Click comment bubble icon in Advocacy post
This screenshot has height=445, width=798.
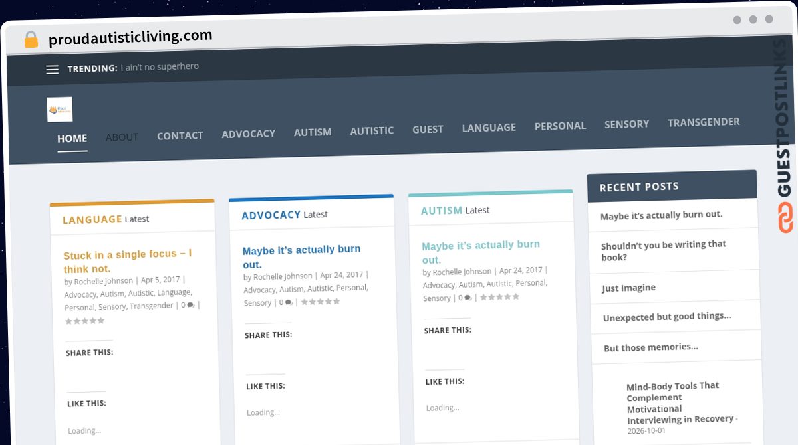pos(289,302)
